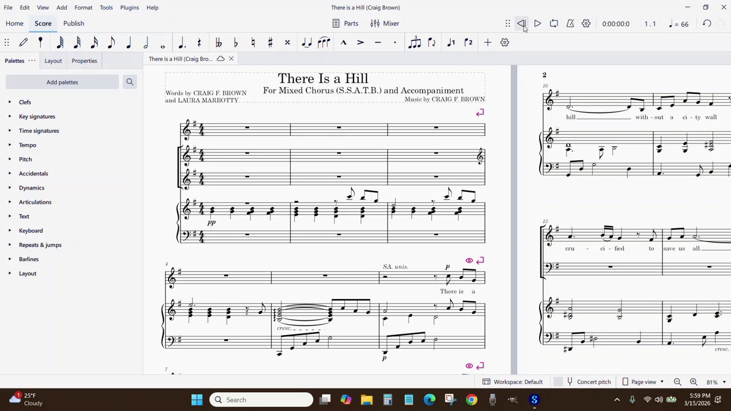Viewport: 731px width, 411px height.
Task: Click the playback time 0:00:00:0 field
Action: click(x=616, y=24)
